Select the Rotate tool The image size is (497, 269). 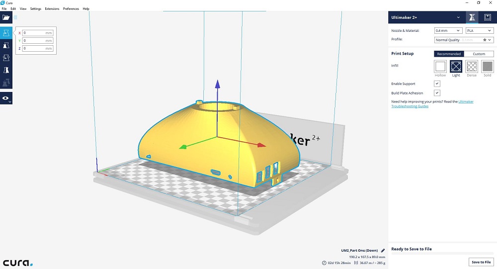[x=6, y=58]
